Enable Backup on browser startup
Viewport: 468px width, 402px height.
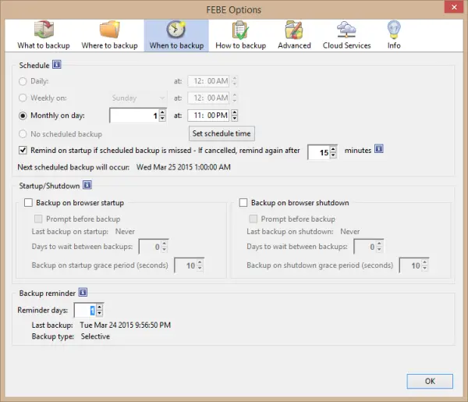click(28, 203)
